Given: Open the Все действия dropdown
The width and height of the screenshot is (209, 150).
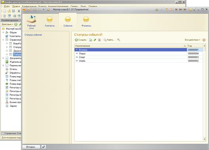Looking at the screenshot, I should pyautogui.click(x=192, y=40).
